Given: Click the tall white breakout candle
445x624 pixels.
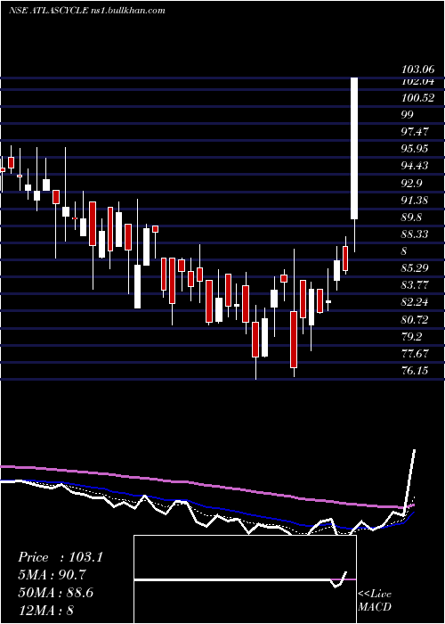Looking at the screenshot, I should click(354, 148).
